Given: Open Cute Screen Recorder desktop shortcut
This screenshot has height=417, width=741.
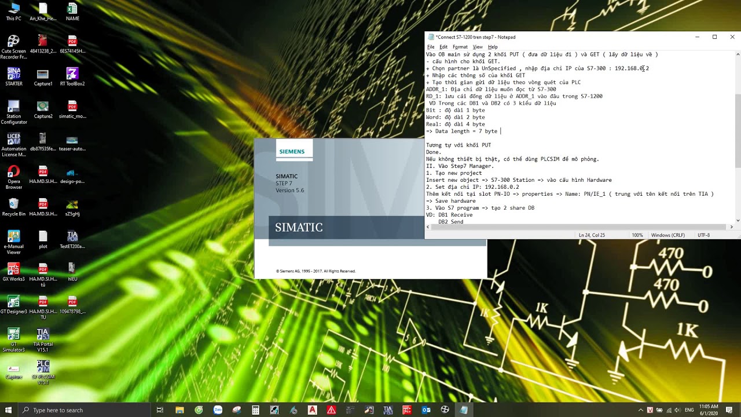Looking at the screenshot, I should (x=13, y=47).
